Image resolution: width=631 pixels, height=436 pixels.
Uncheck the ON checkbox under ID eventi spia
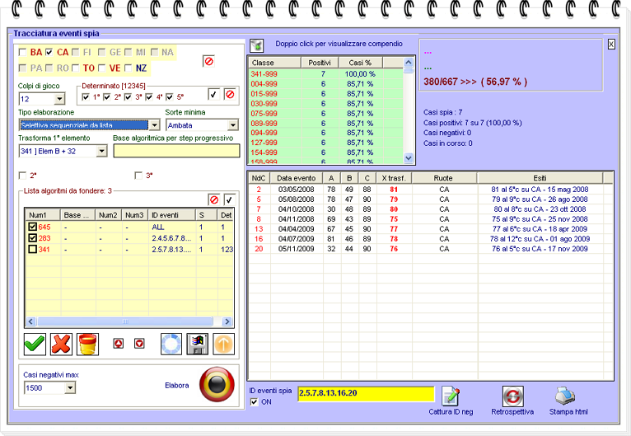[x=254, y=401]
